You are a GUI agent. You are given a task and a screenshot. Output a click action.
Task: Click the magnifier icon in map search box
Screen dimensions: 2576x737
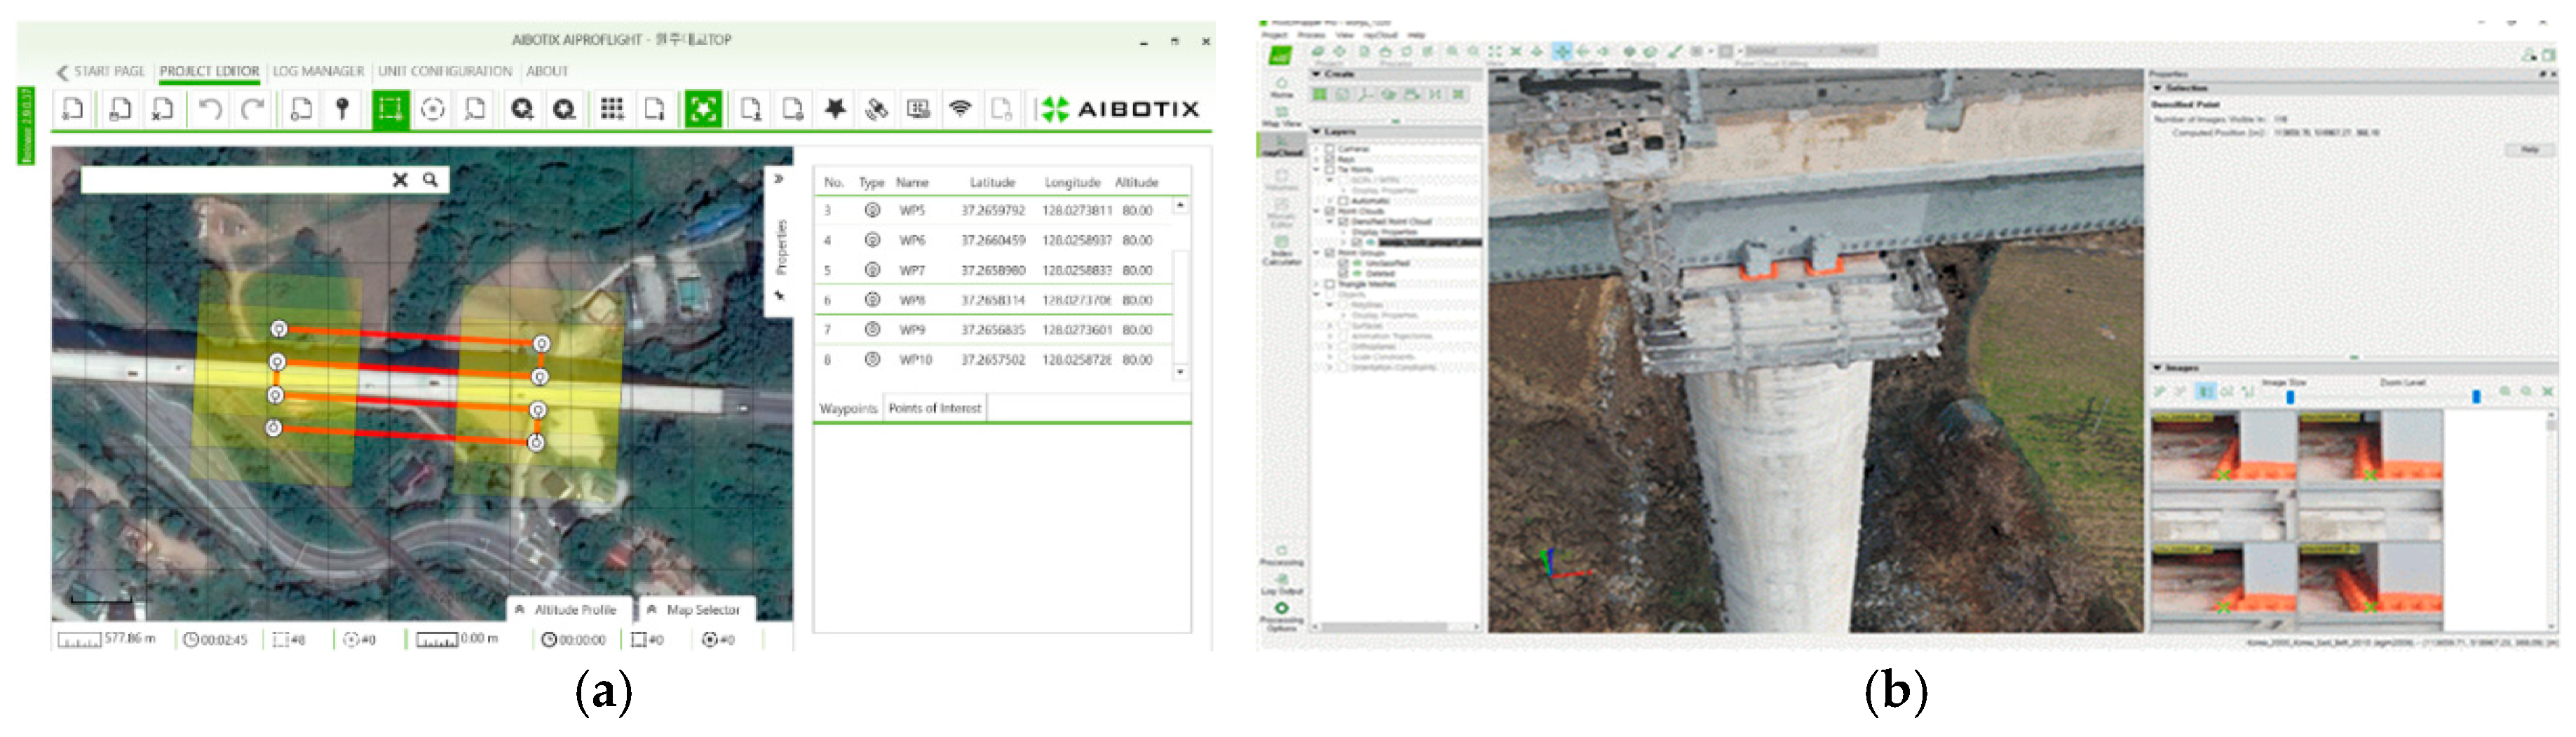(430, 180)
